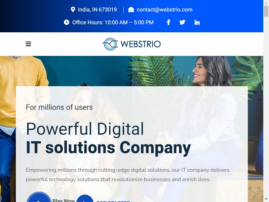Click the IT solutions Company heading
Image resolution: width=269 pixels, height=202 pixels.
click(108, 148)
